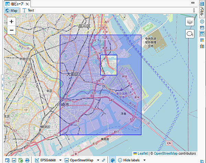Close the 値ビューア tab
Image resolution: width=206 pixels, height=163 pixels.
point(27,4)
